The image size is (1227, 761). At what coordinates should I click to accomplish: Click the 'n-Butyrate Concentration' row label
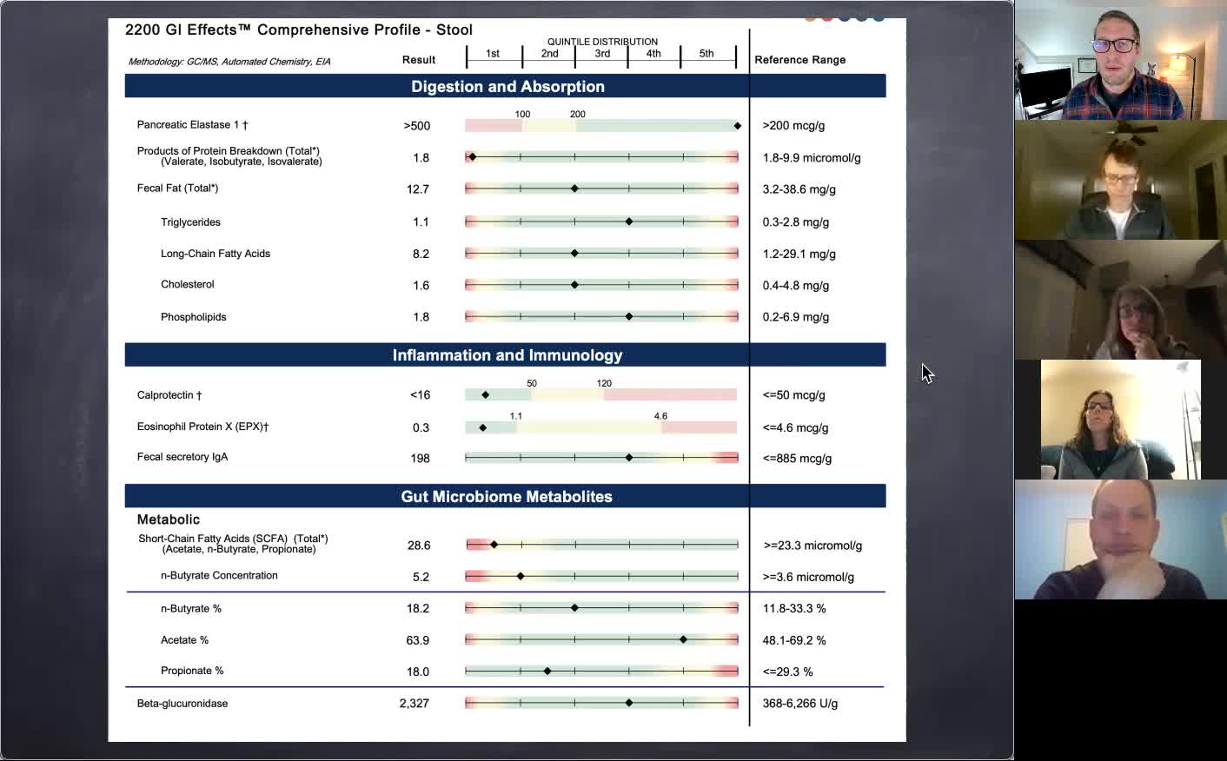coord(219,576)
